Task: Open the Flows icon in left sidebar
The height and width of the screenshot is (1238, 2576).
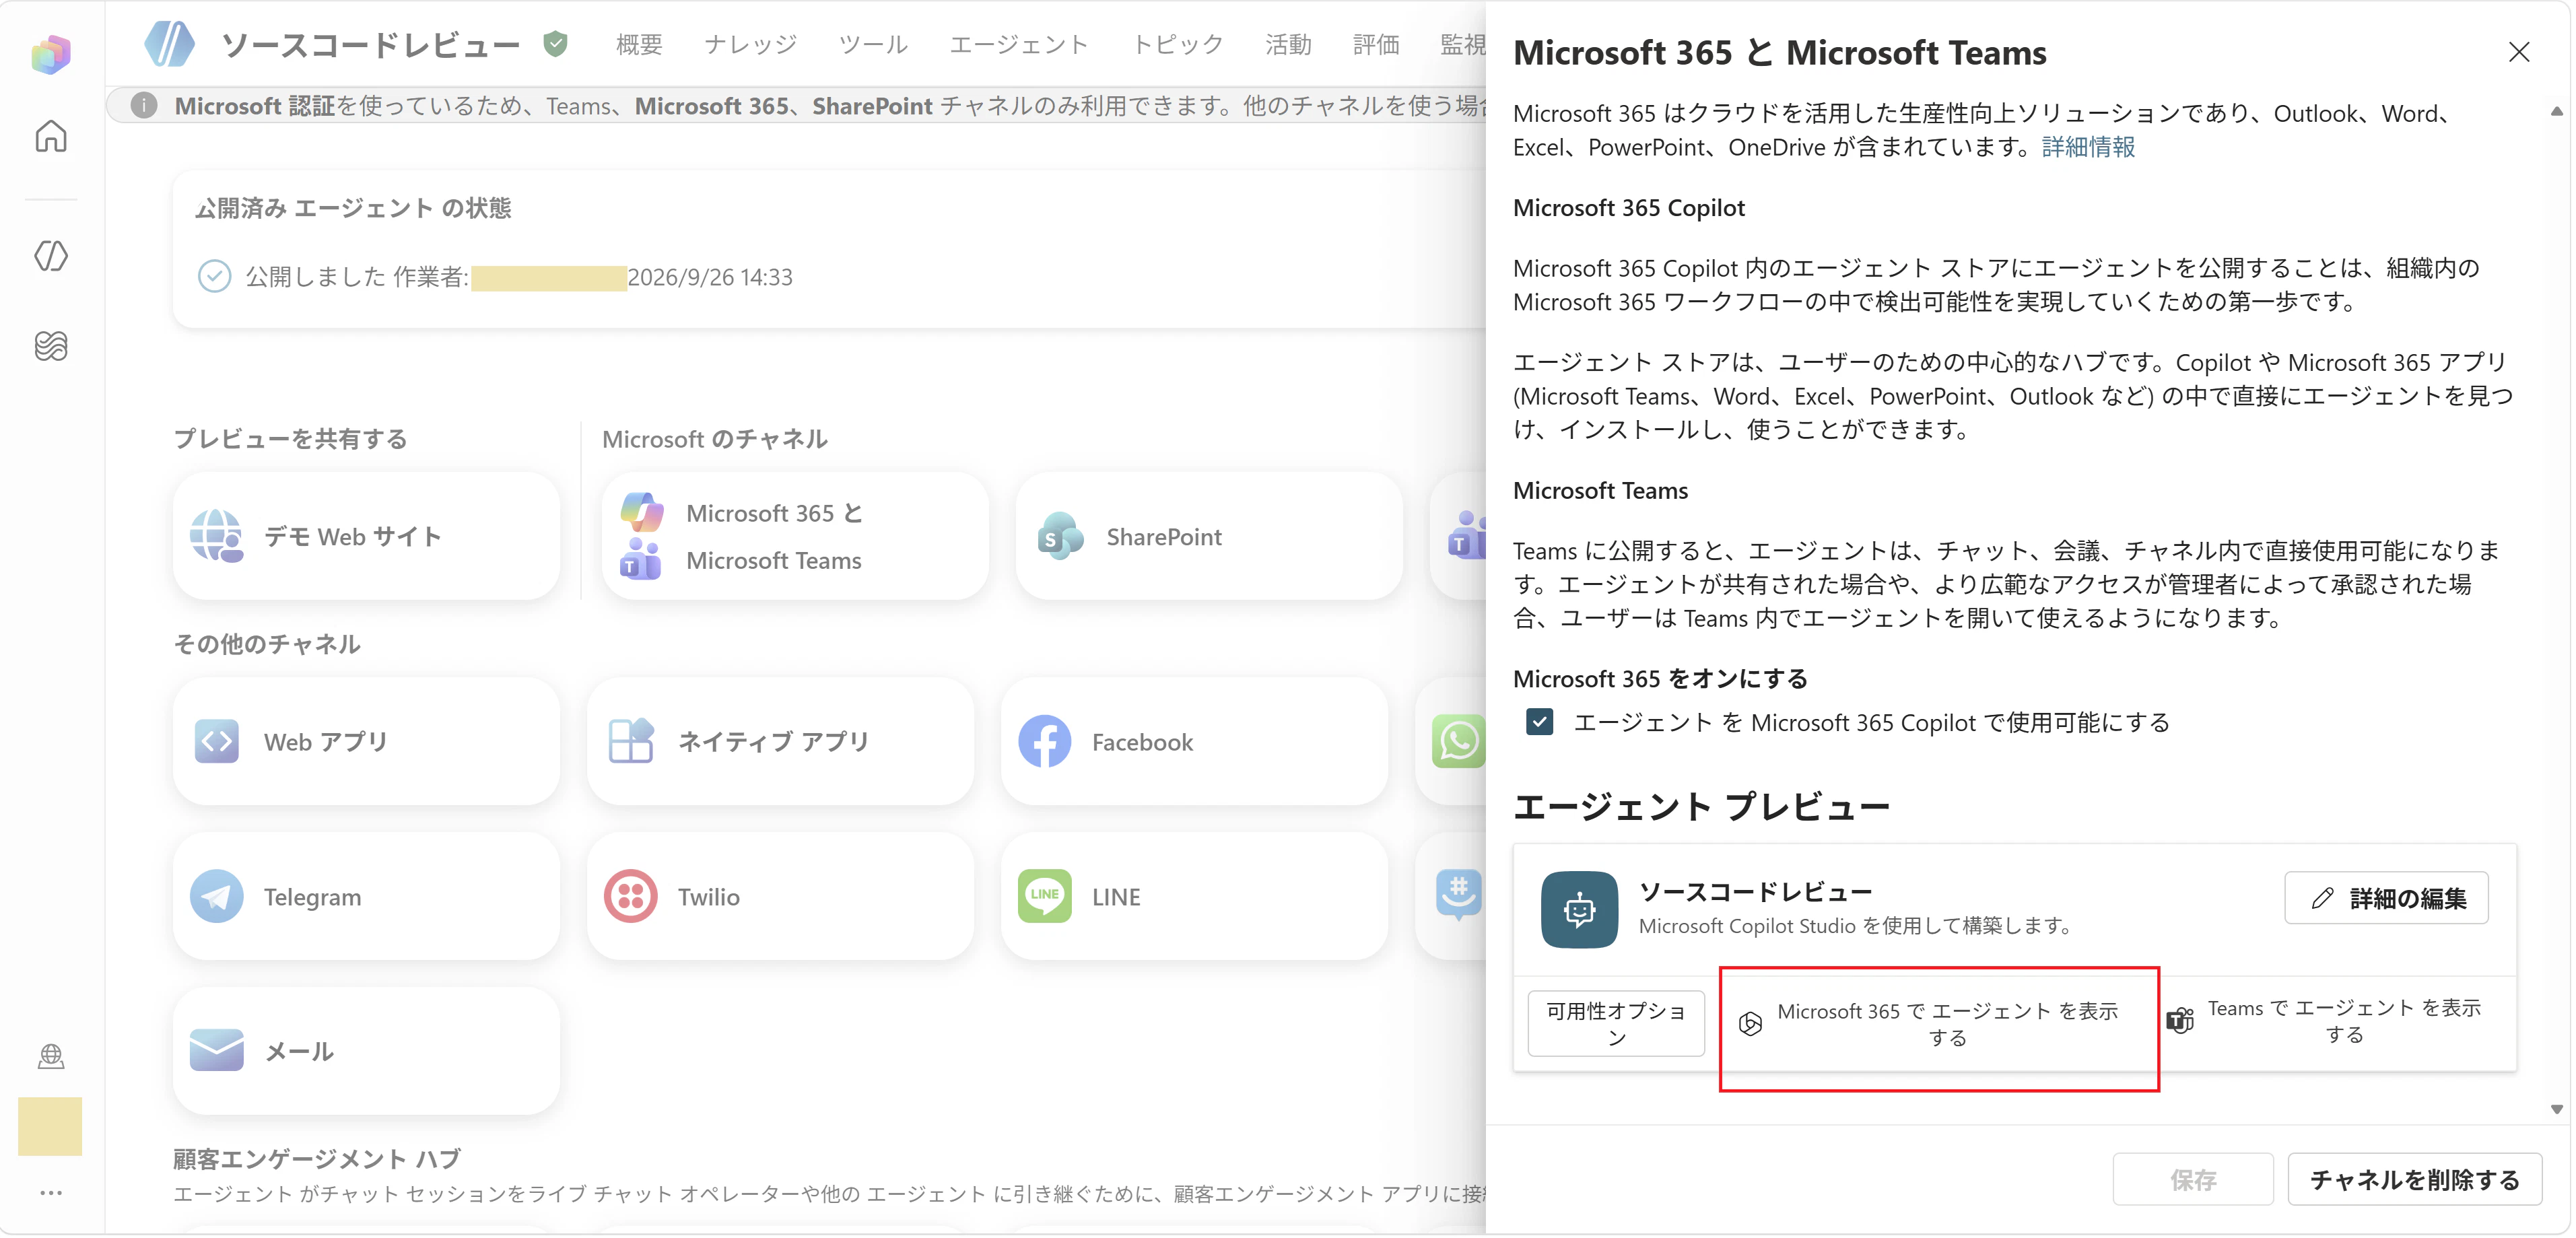Action: click(51, 346)
